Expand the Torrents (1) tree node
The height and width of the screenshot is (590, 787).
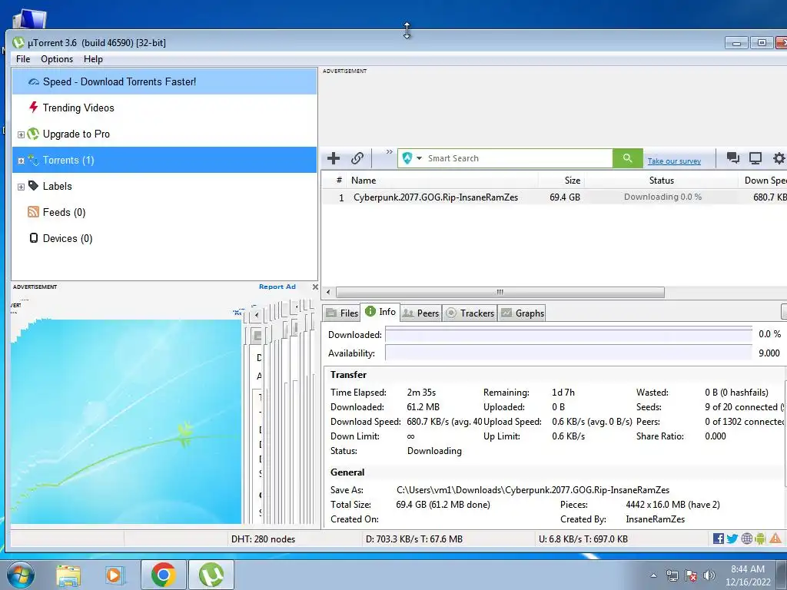coord(21,161)
